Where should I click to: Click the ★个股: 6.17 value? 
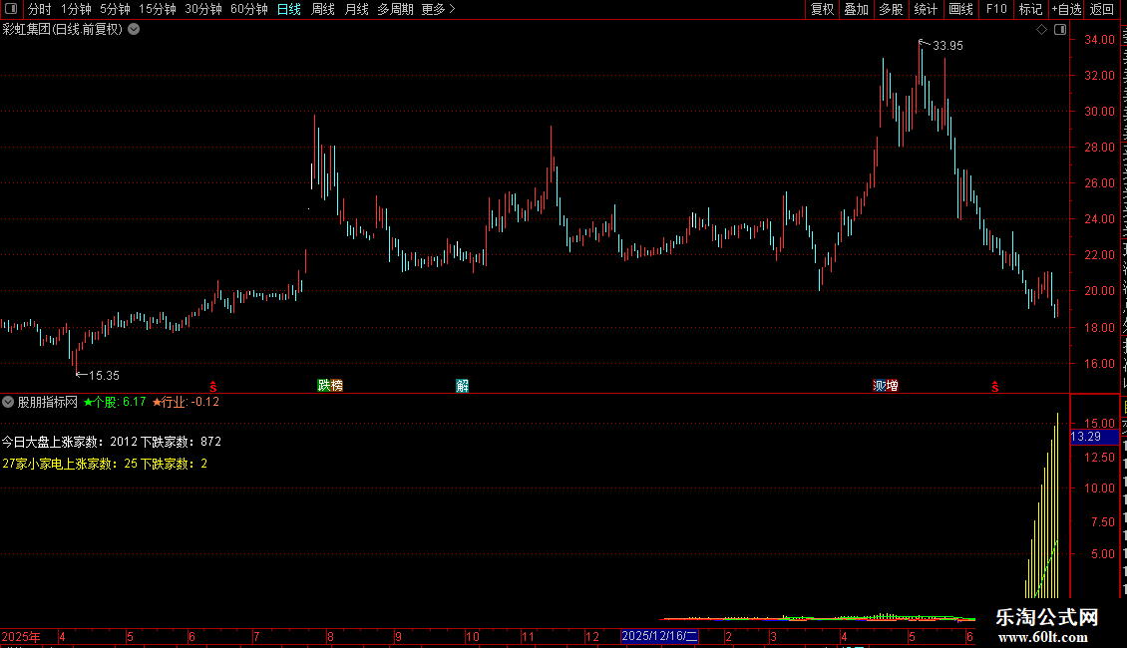(x=115, y=403)
